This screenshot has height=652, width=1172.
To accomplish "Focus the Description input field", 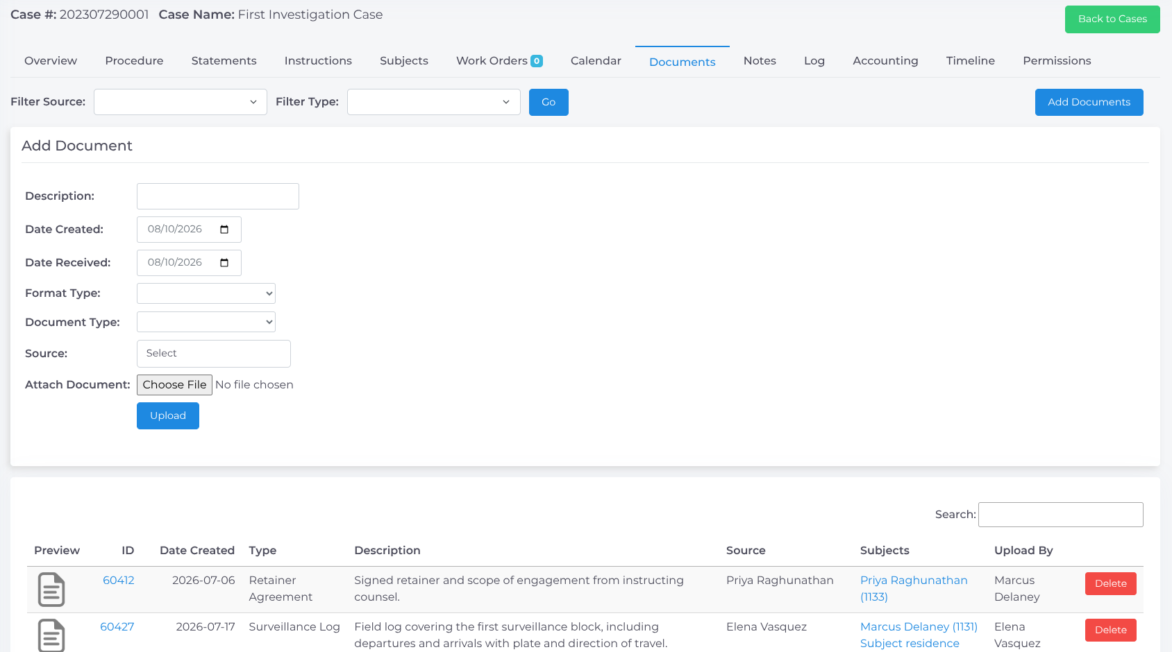I will (x=218, y=196).
